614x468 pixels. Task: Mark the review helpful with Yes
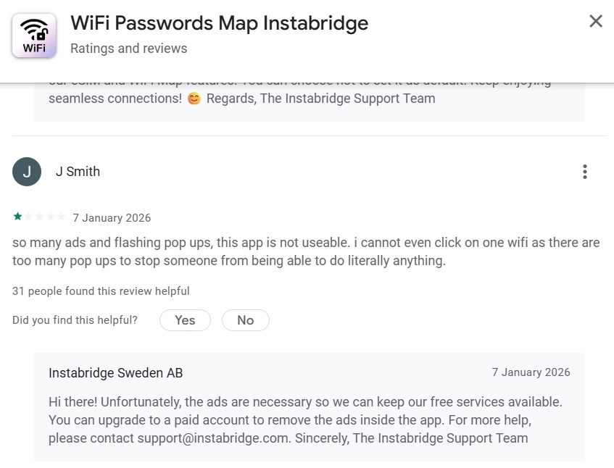click(x=185, y=319)
